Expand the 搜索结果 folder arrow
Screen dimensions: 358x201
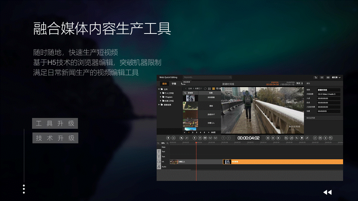159,105
